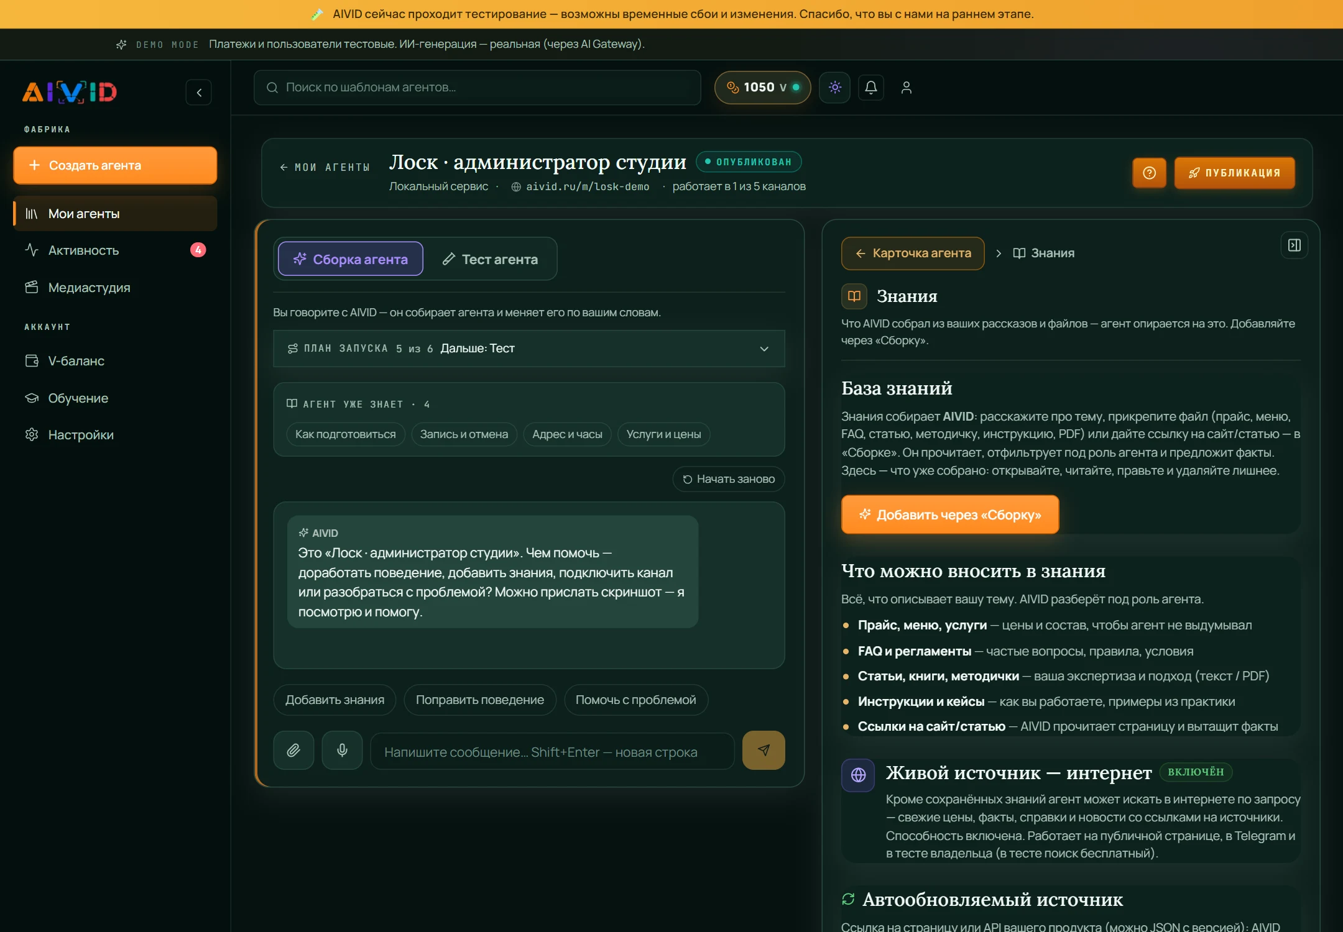Open the aivid.ru/m/losk-demo link
The height and width of the screenshot is (932, 1343).
click(580, 186)
